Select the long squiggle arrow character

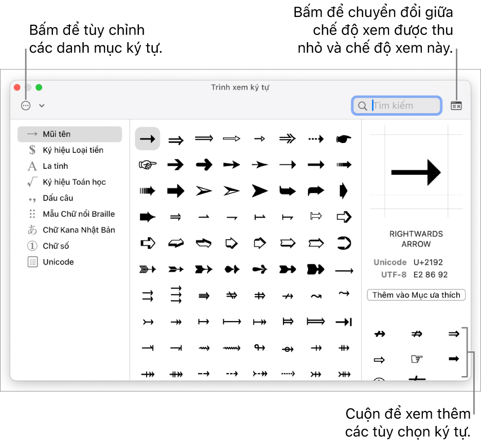point(231,348)
